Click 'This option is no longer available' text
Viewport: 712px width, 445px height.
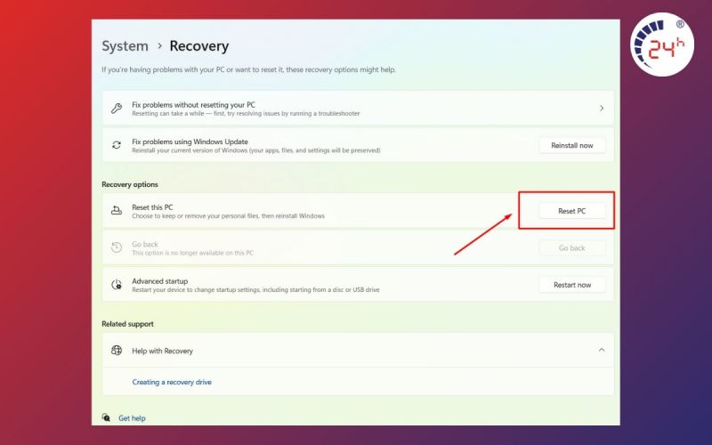point(192,253)
